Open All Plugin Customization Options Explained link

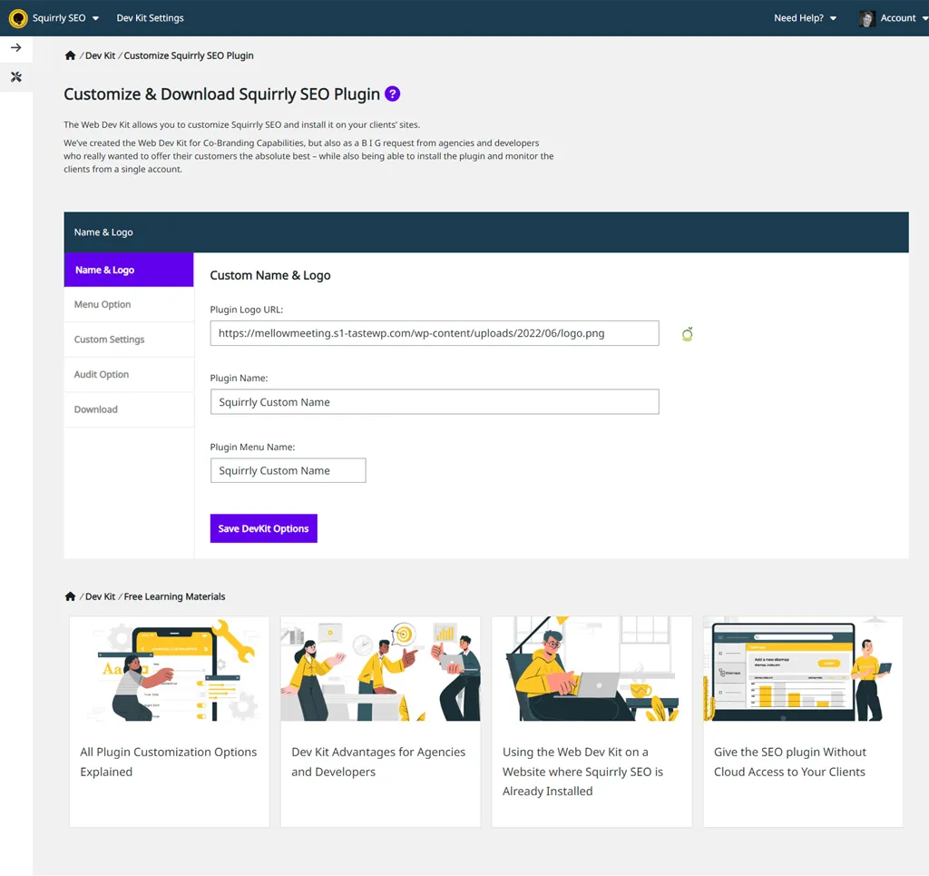click(169, 762)
